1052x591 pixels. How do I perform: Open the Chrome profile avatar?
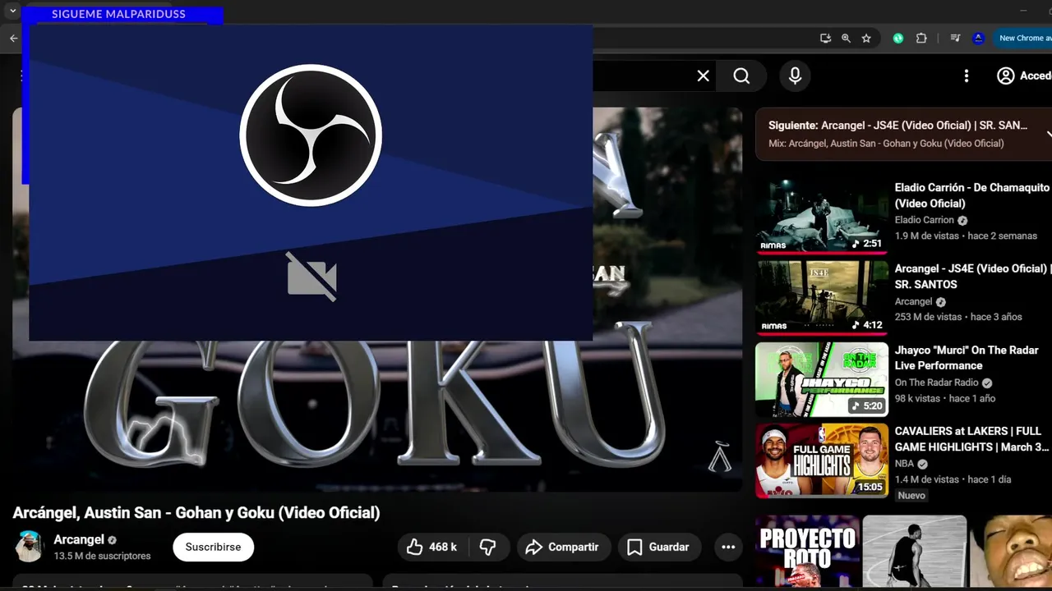click(978, 38)
